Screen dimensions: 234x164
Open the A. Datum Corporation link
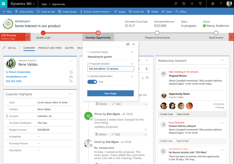18,72
